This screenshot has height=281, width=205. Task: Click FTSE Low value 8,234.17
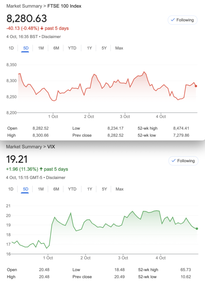click(115, 128)
